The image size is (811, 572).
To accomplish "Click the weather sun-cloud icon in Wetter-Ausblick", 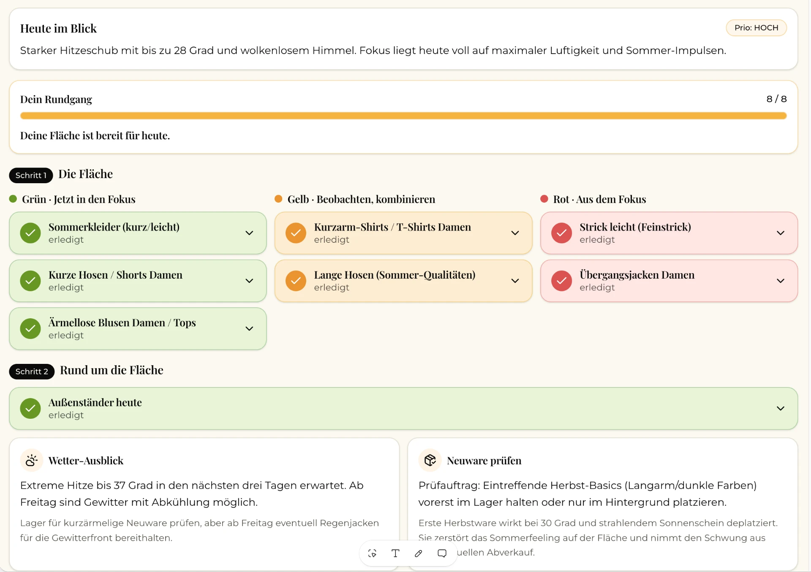I will click(x=32, y=460).
